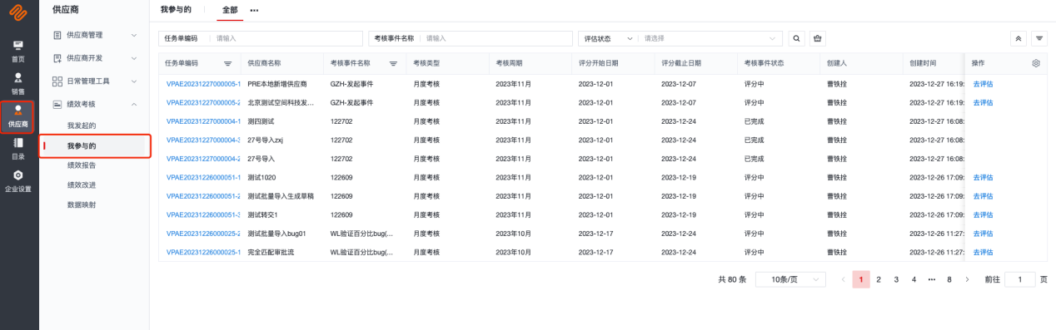Open the 10条/页 page size dropdown
The width and height of the screenshot is (1056, 330).
(790, 279)
